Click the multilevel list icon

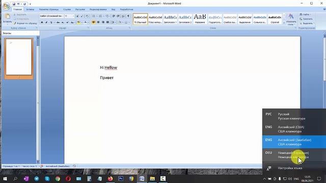pos(107,16)
